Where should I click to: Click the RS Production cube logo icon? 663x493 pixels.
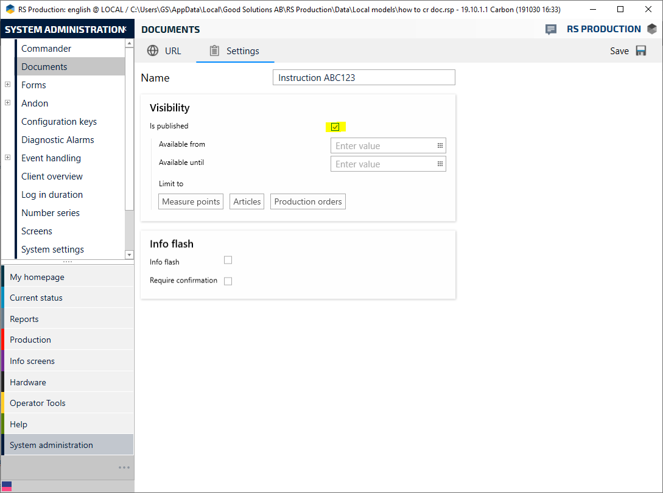coord(652,29)
